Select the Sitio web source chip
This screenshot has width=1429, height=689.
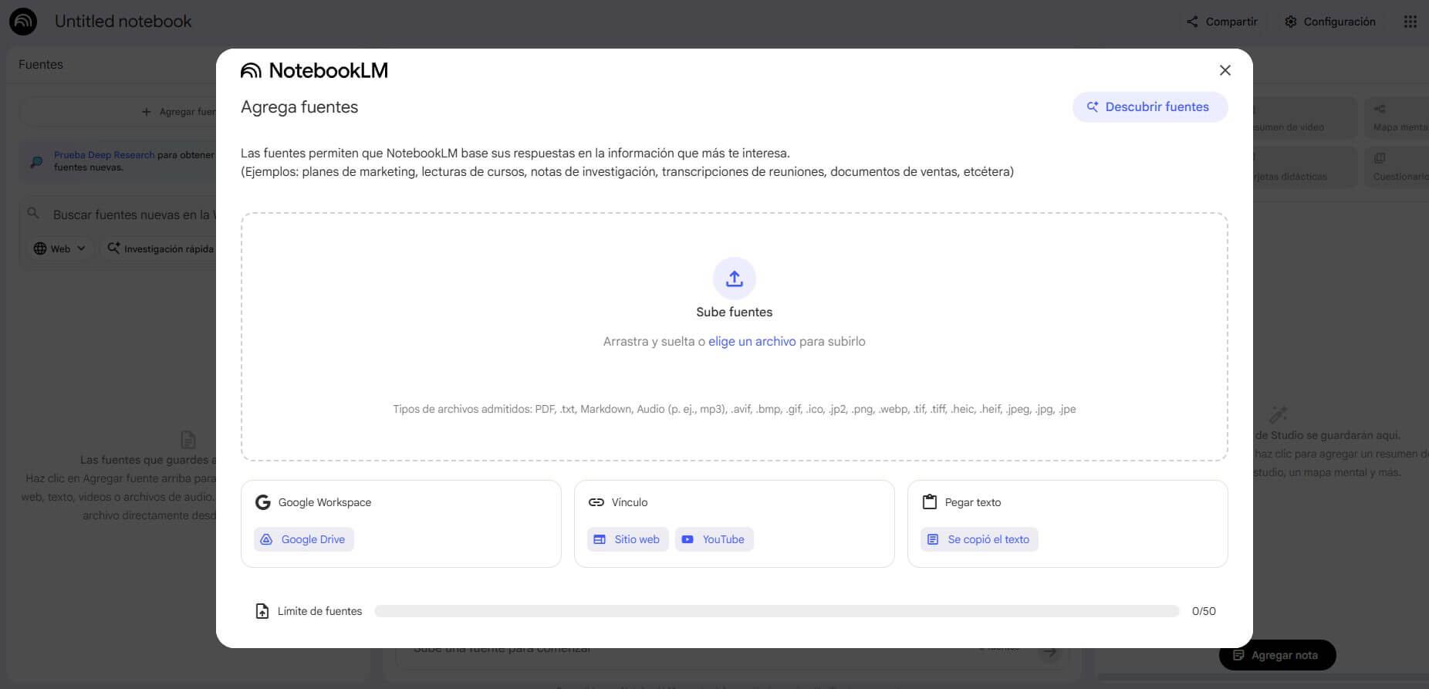tap(628, 539)
